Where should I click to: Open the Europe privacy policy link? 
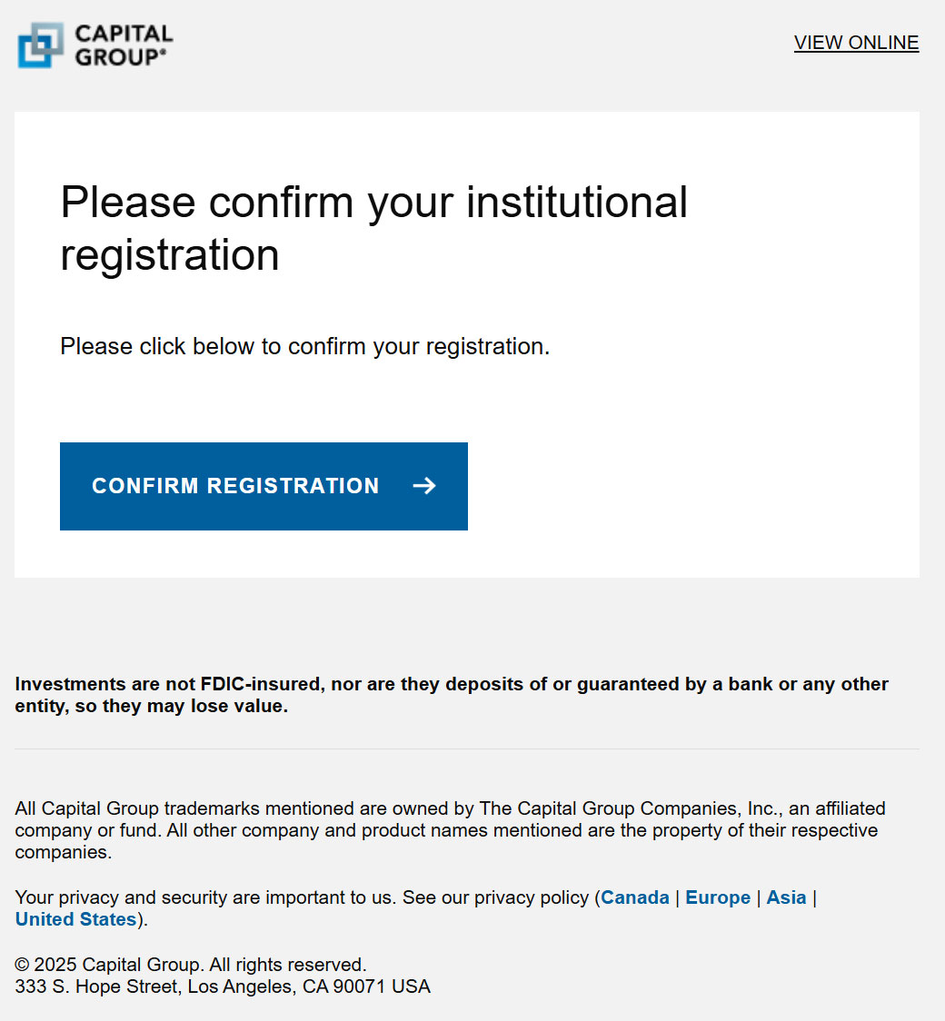coord(718,897)
